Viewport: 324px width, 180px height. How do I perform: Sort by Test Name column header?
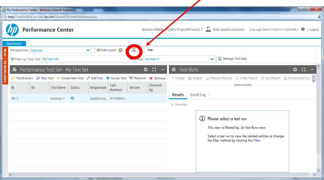pyautogui.click(x=59, y=88)
